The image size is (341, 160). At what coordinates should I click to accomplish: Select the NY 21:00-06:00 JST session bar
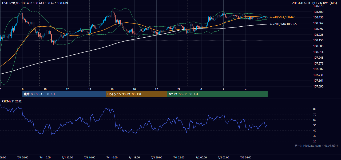pos(217,94)
